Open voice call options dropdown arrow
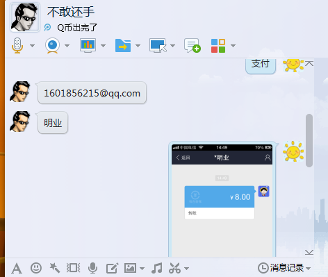The height and width of the screenshot is (277, 328). tap(33, 46)
